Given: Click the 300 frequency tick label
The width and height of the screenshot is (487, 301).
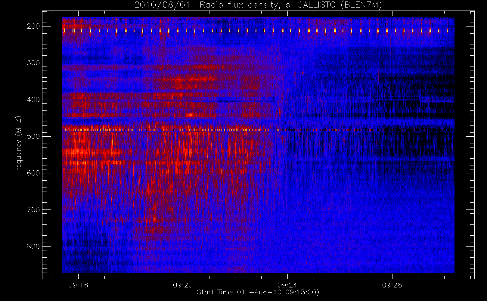Looking at the screenshot, I should (x=33, y=63).
